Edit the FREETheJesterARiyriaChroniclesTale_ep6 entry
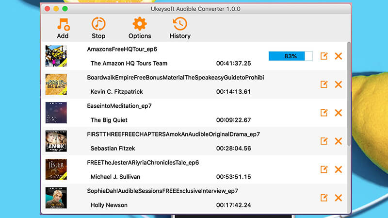Screen dimensions: 388x218 [x=324, y=169]
